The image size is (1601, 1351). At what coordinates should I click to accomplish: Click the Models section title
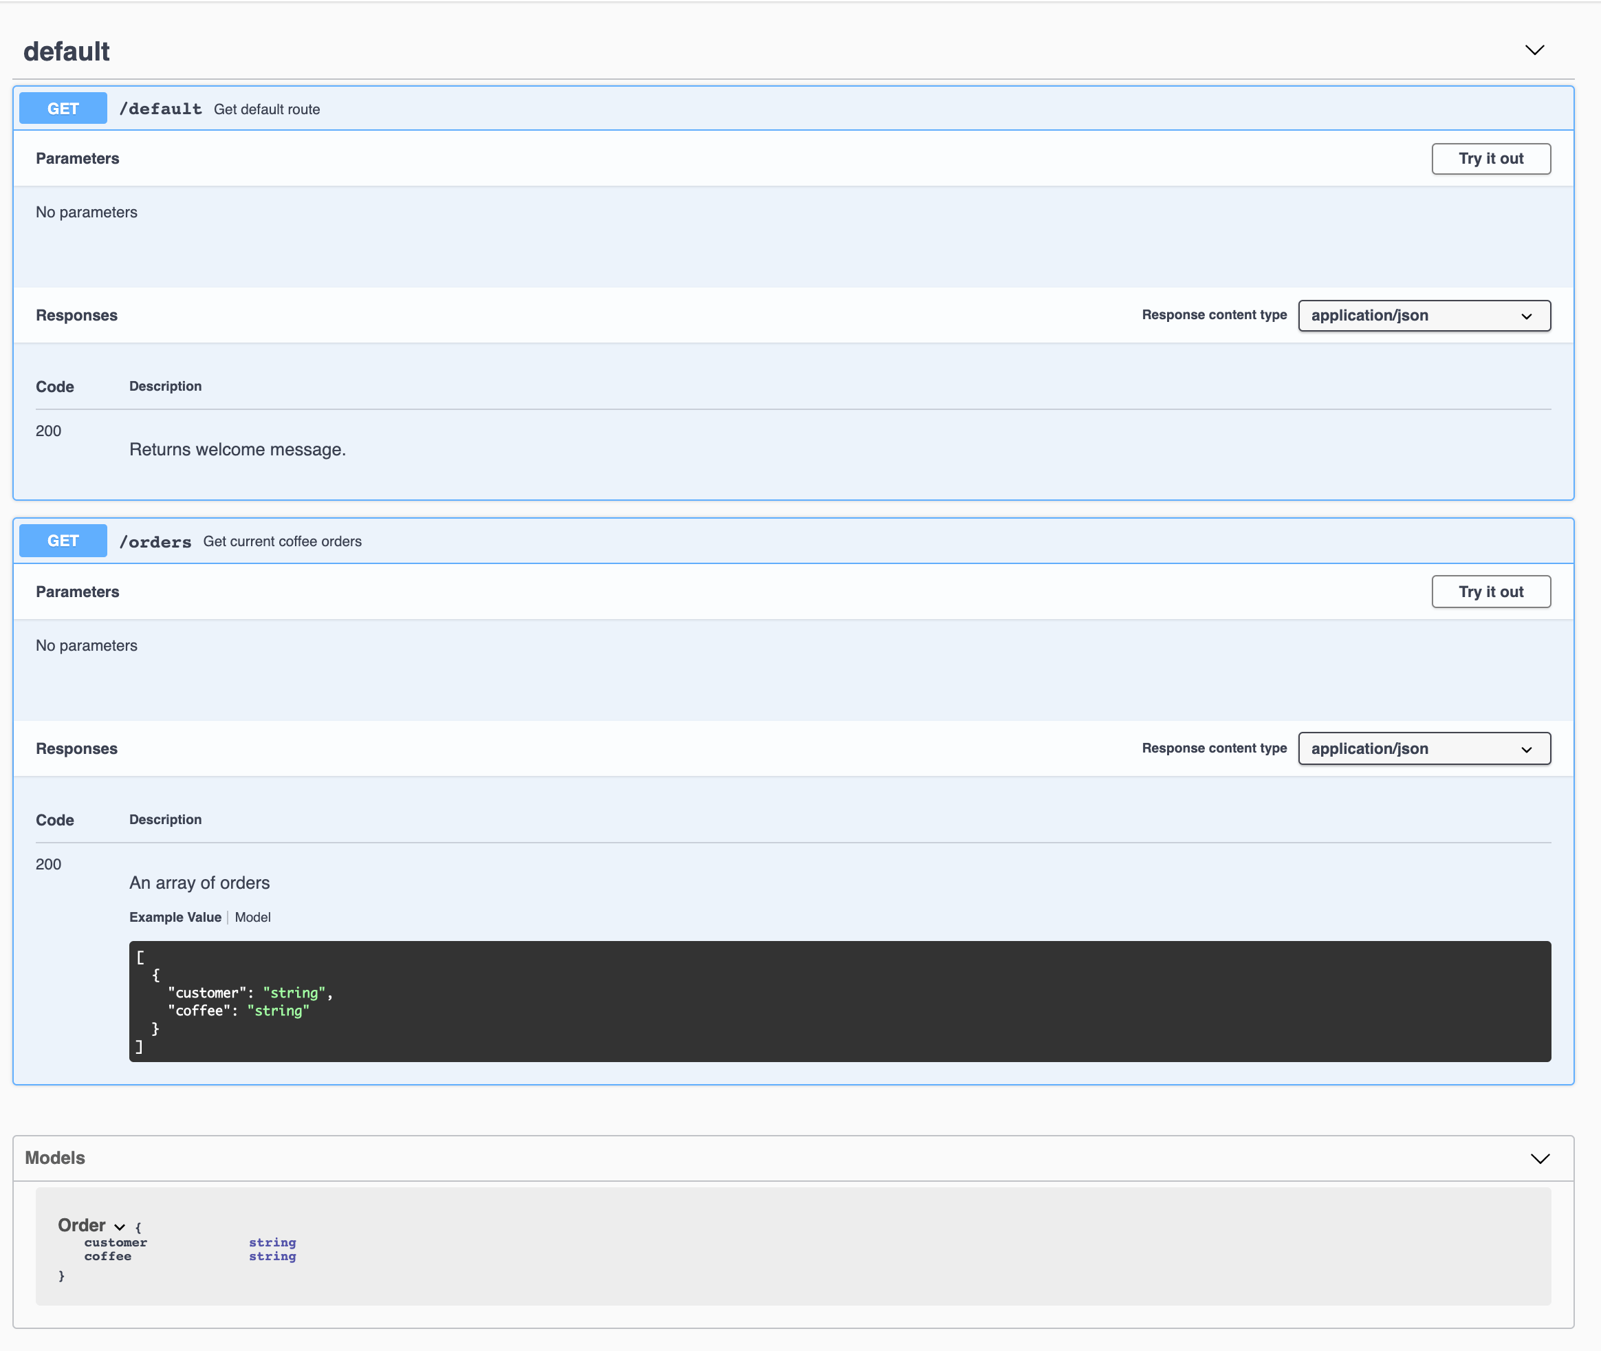coord(55,1157)
